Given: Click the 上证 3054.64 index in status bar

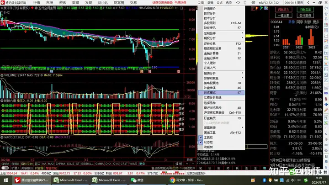Looking at the screenshot, I should click(10, 173).
